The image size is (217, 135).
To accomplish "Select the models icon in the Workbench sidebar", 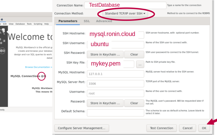I will click(3, 41).
